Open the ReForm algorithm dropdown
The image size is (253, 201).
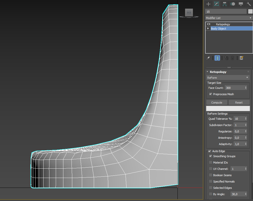[228, 78]
